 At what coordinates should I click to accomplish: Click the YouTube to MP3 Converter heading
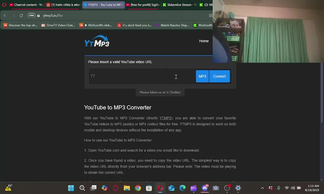coord(118,108)
